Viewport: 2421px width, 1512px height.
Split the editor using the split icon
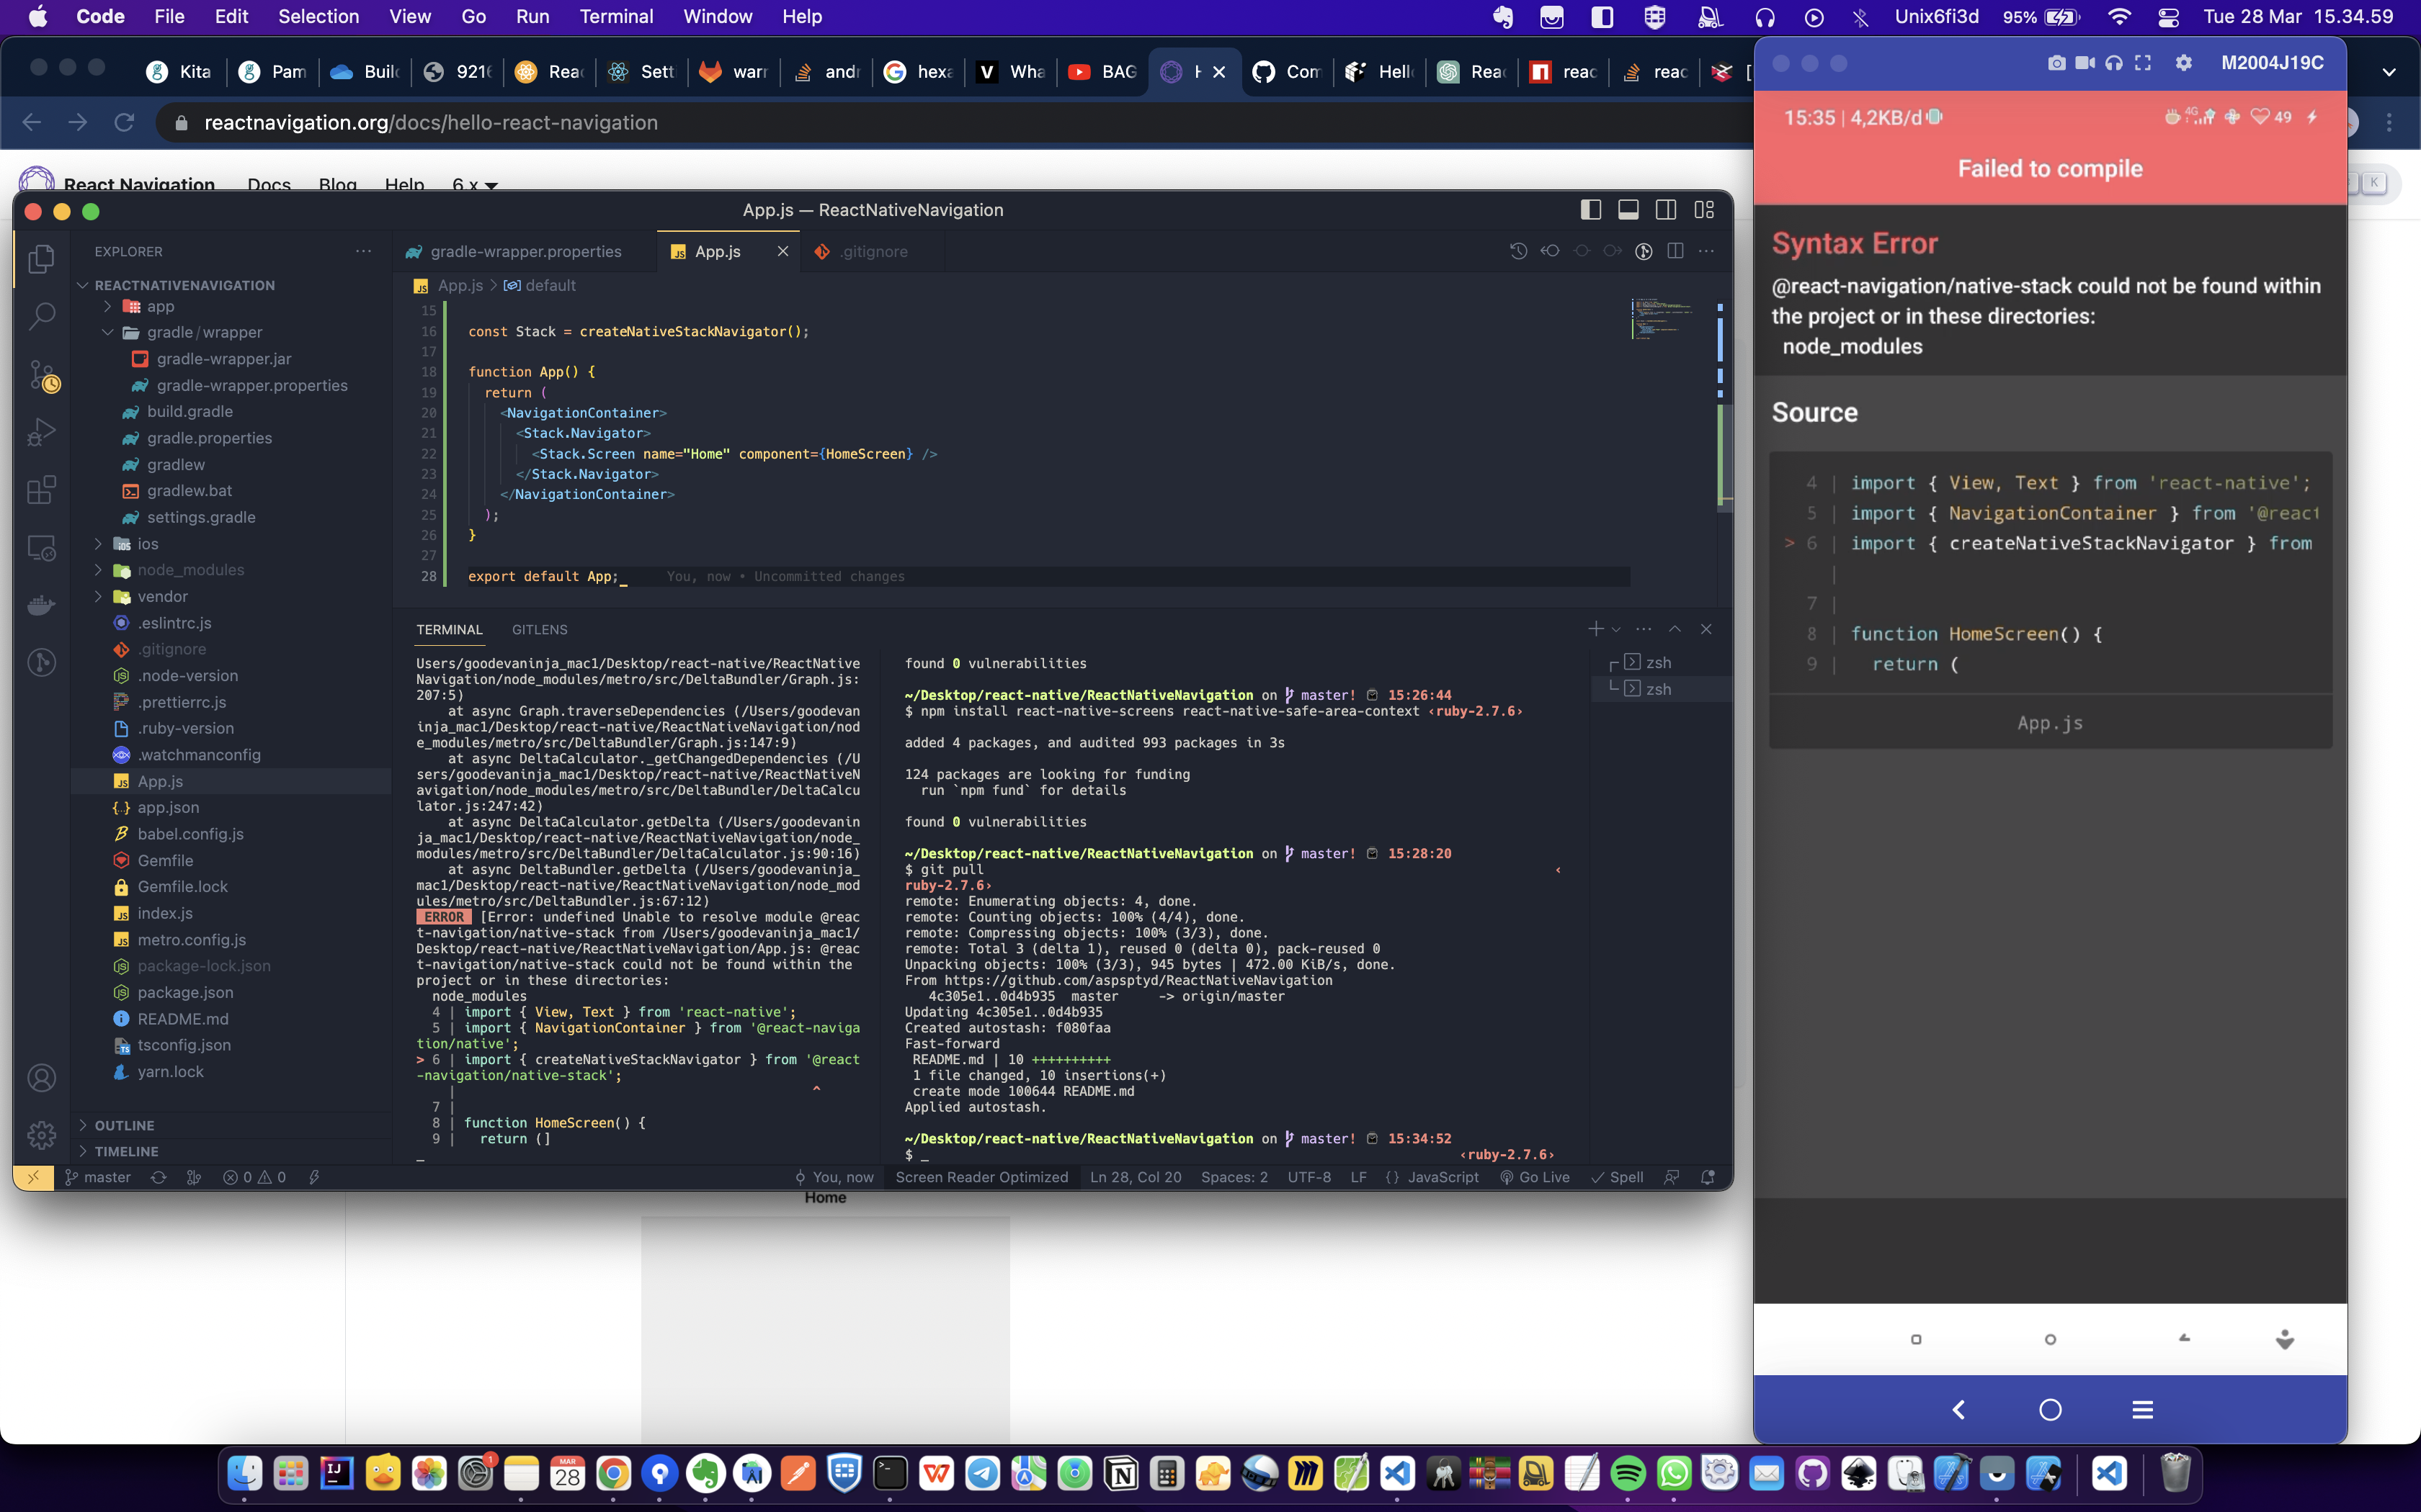(x=1676, y=251)
